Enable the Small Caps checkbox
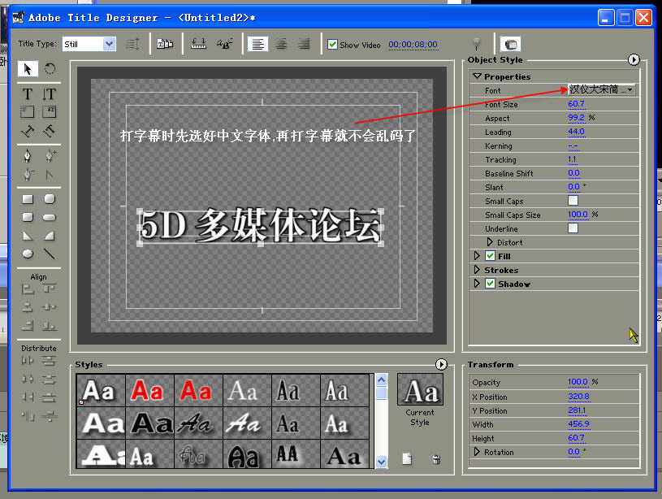The width and height of the screenshot is (662, 499). click(x=573, y=201)
